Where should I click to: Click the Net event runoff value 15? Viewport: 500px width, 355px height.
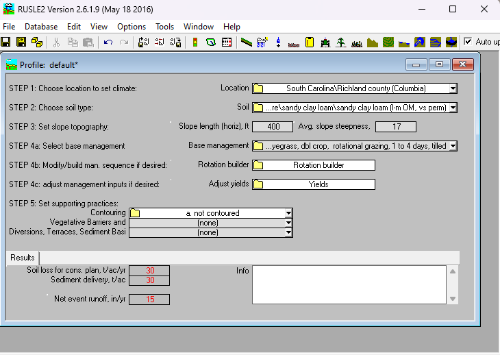coord(149,299)
